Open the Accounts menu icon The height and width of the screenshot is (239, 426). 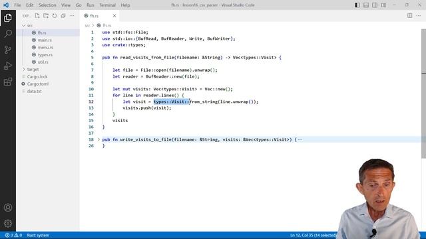pos(8,208)
